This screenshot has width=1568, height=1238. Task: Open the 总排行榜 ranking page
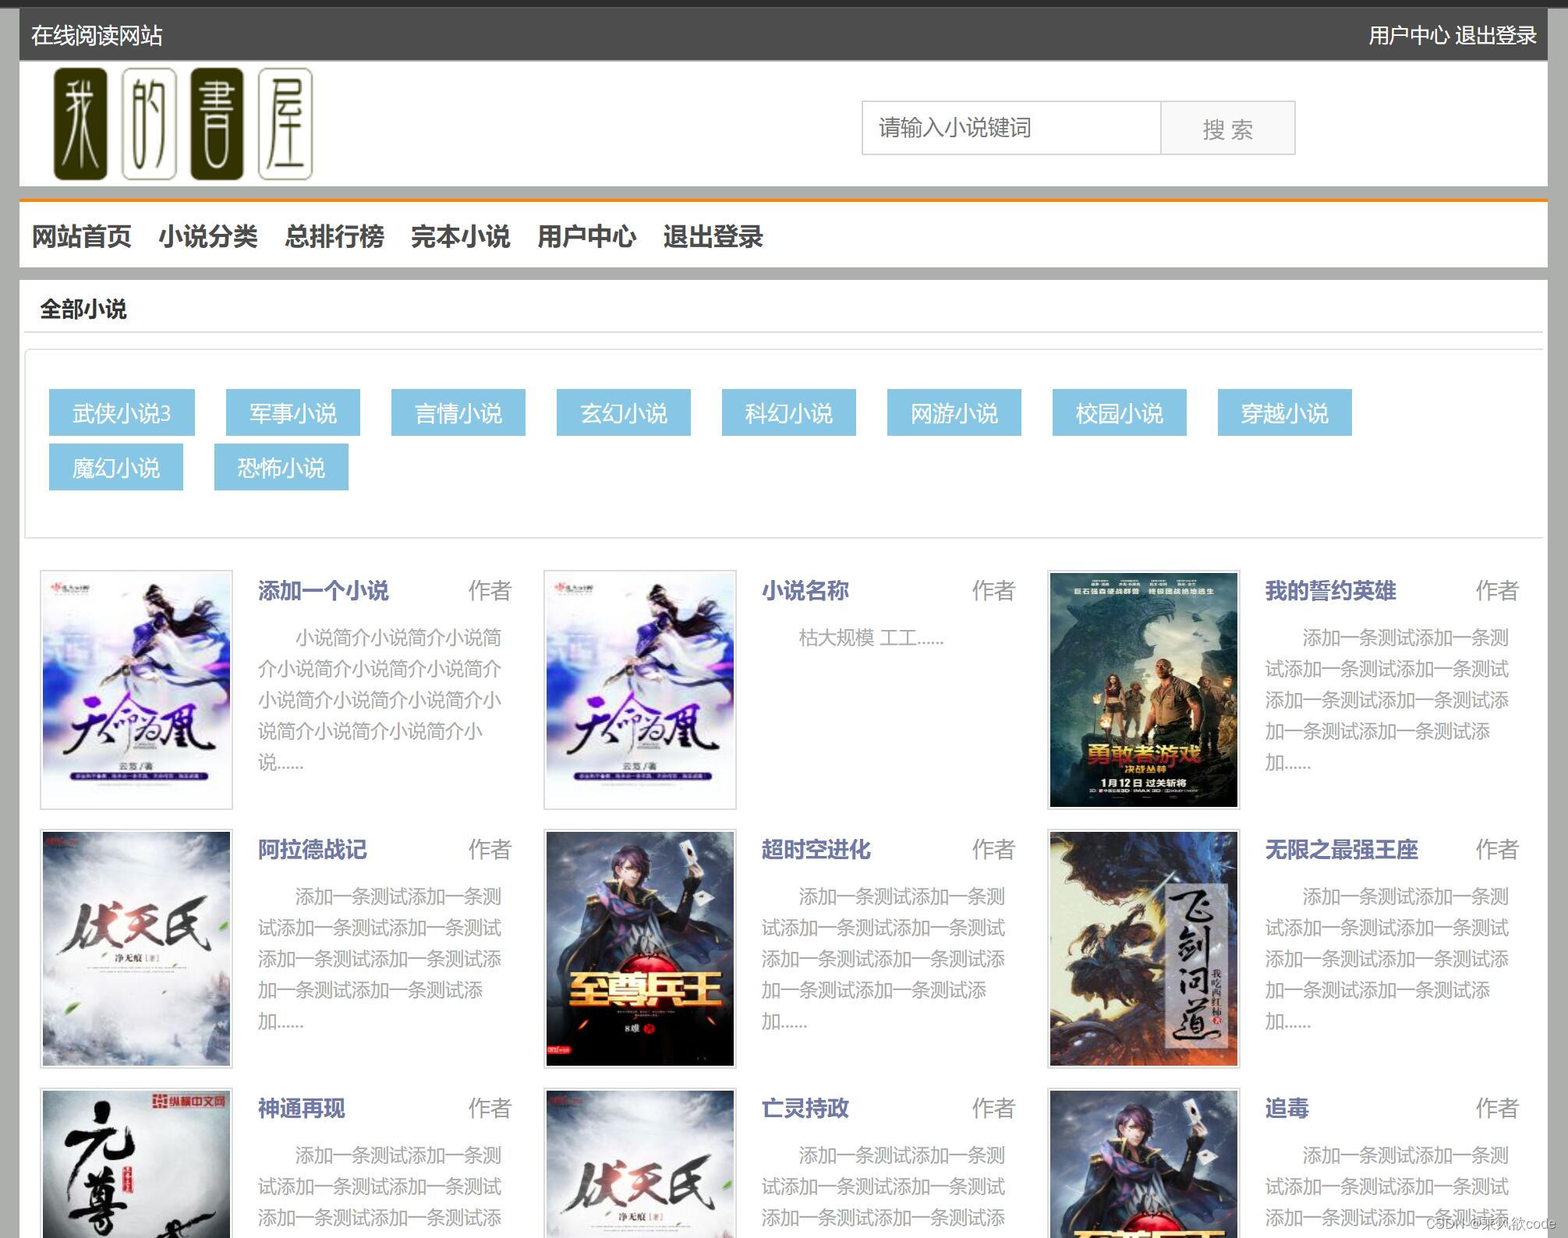[334, 237]
